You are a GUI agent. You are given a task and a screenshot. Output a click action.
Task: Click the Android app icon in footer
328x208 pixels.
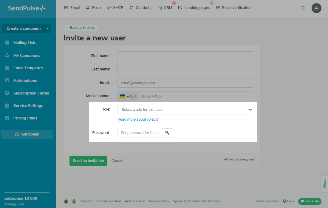pos(74,201)
